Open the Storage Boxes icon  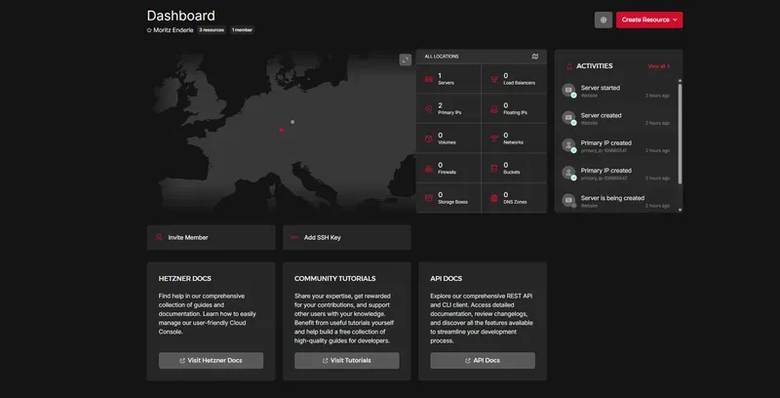(428, 198)
